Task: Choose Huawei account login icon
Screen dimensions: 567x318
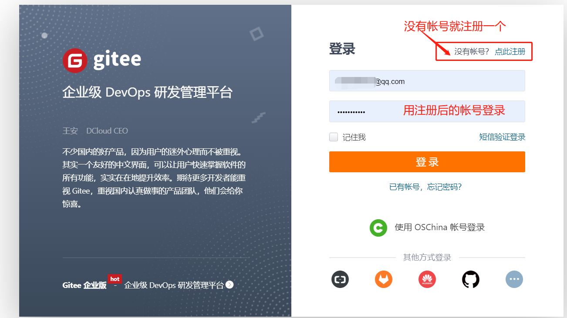Action: 427,279
